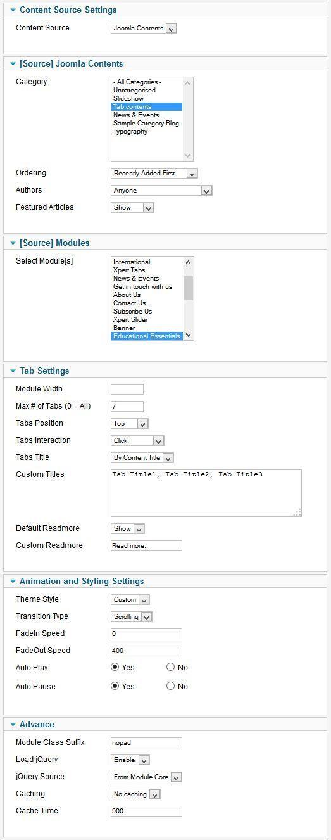
Task: Select 'Uncategorised' in Category list
Action: 147,91
